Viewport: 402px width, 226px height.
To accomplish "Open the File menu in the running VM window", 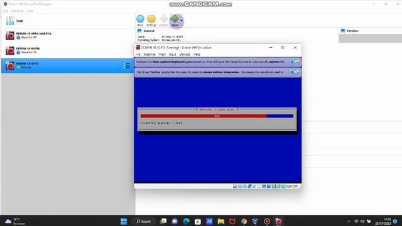I will (x=138, y=55).
